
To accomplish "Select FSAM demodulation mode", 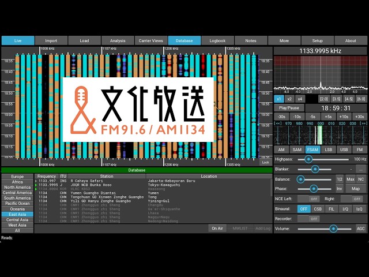I will [312, 149].
